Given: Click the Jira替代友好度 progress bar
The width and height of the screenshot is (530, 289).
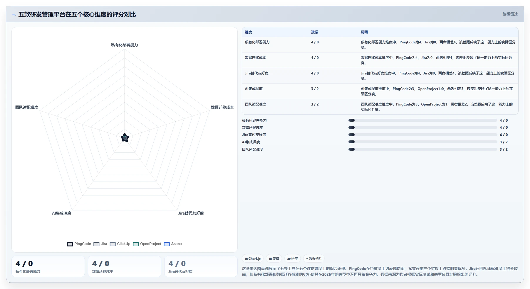Looking at the screenshot, I should click(423, 135).
